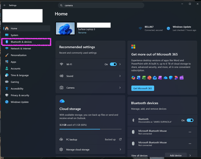Click the Gaming controller icon

[x=7, y=82]
